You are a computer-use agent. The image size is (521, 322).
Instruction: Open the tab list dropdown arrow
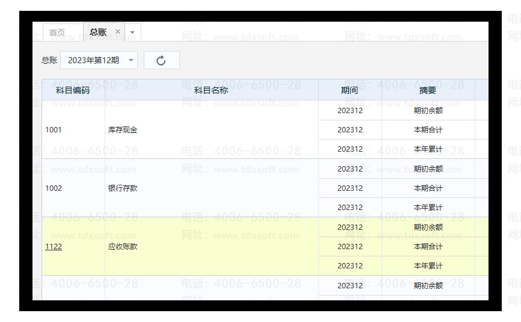tap(132, 33)
